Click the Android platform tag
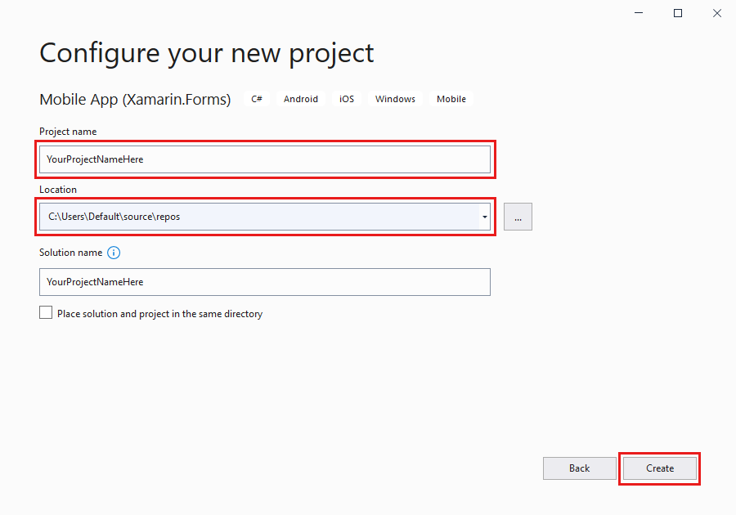Image resolution: width=736 pixels, height=515 pixels. tap(301, 99)
